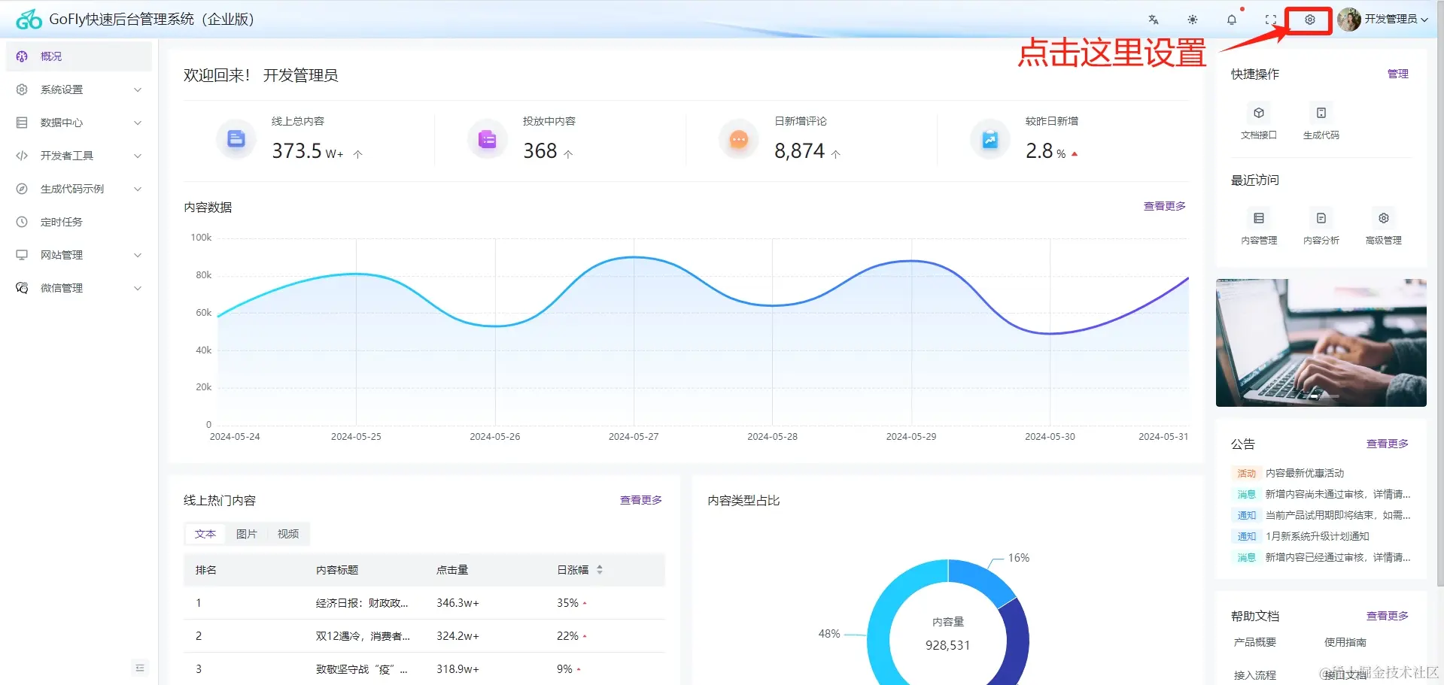Open the 产品概要 help document
1444x685 pixels.
tap(1255, 642)
